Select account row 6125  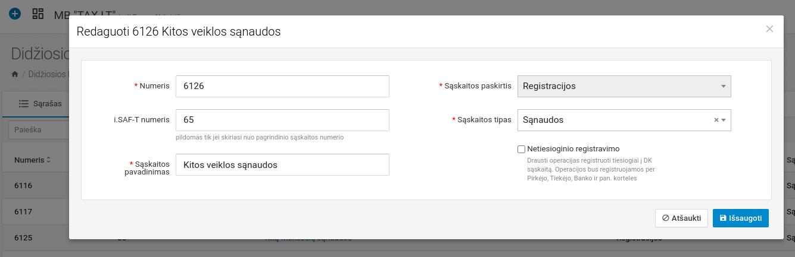pos(23,238)
